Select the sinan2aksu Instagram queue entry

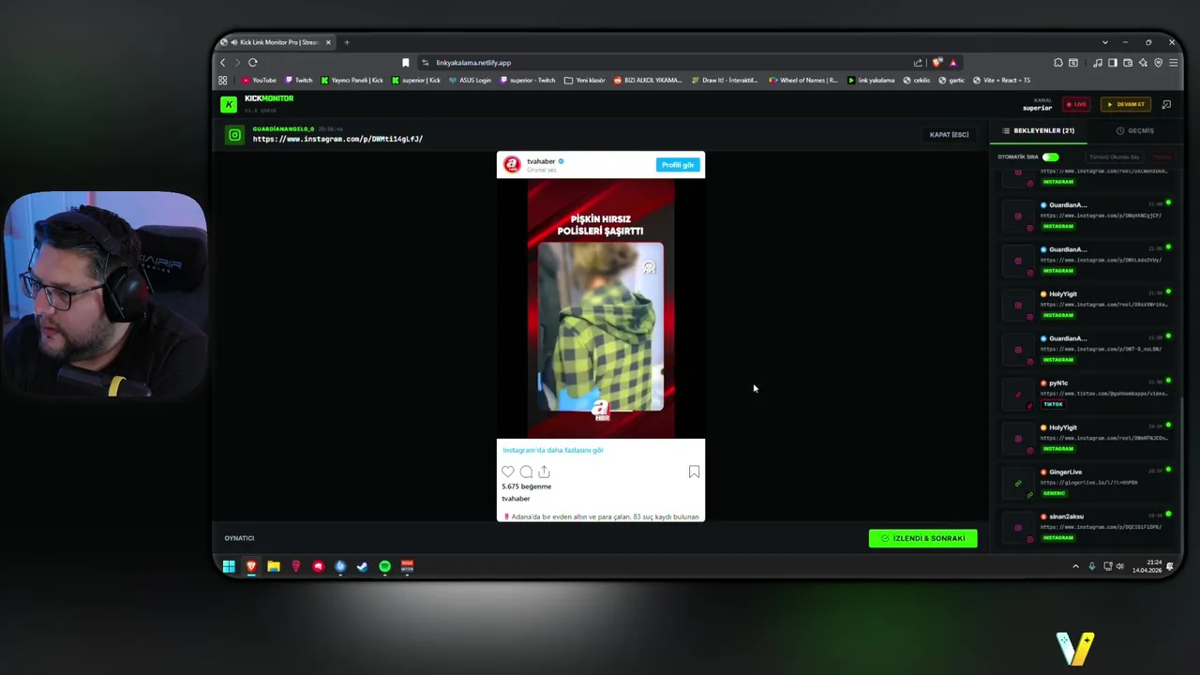pos(1086,528)
